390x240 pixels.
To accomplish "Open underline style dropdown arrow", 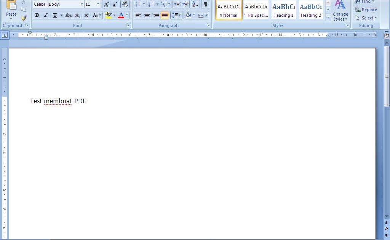I will click(61, 15).
